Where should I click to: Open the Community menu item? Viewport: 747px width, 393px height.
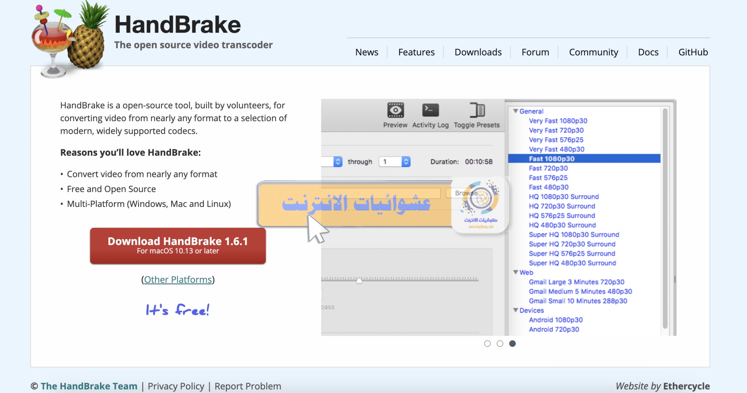[593, 52]
